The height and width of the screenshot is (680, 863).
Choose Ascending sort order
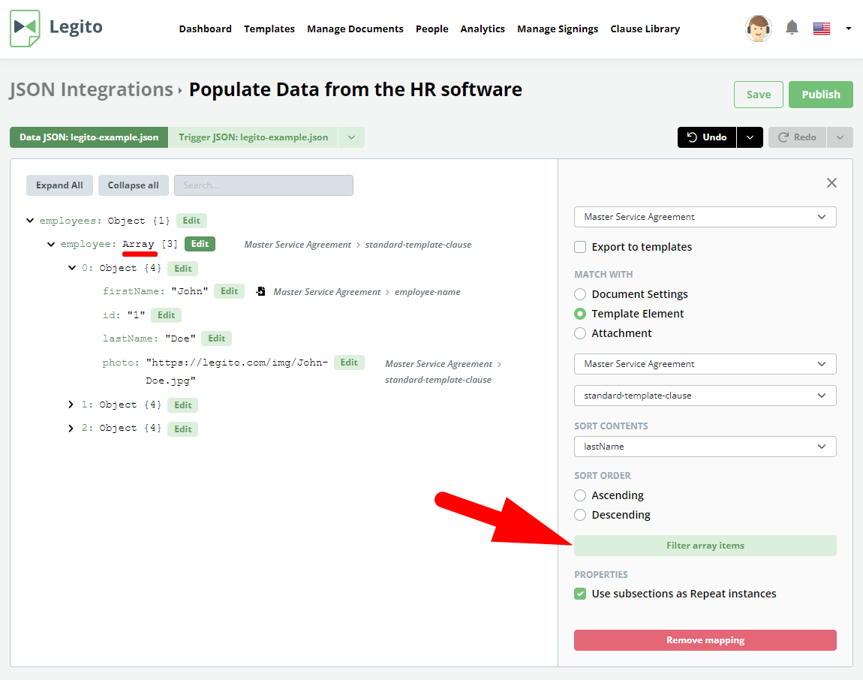coord(580,495)
